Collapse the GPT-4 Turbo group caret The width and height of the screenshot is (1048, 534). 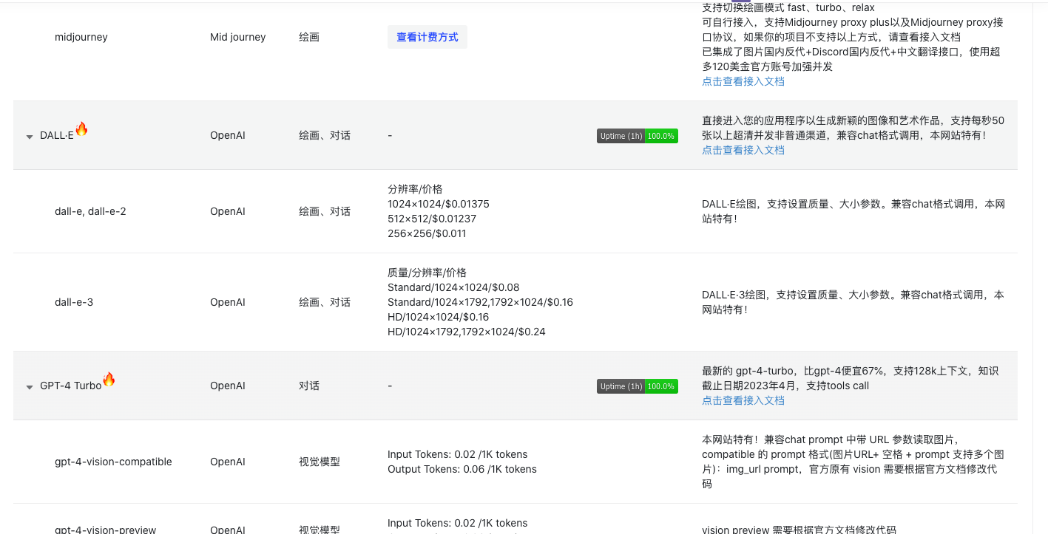[30, 387]
